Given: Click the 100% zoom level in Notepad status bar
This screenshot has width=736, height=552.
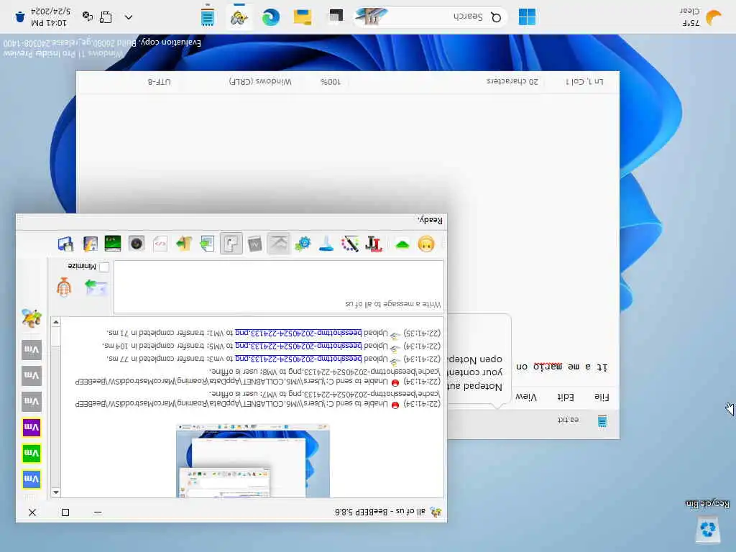Looking at the screenshot, I should coord(330,82).
